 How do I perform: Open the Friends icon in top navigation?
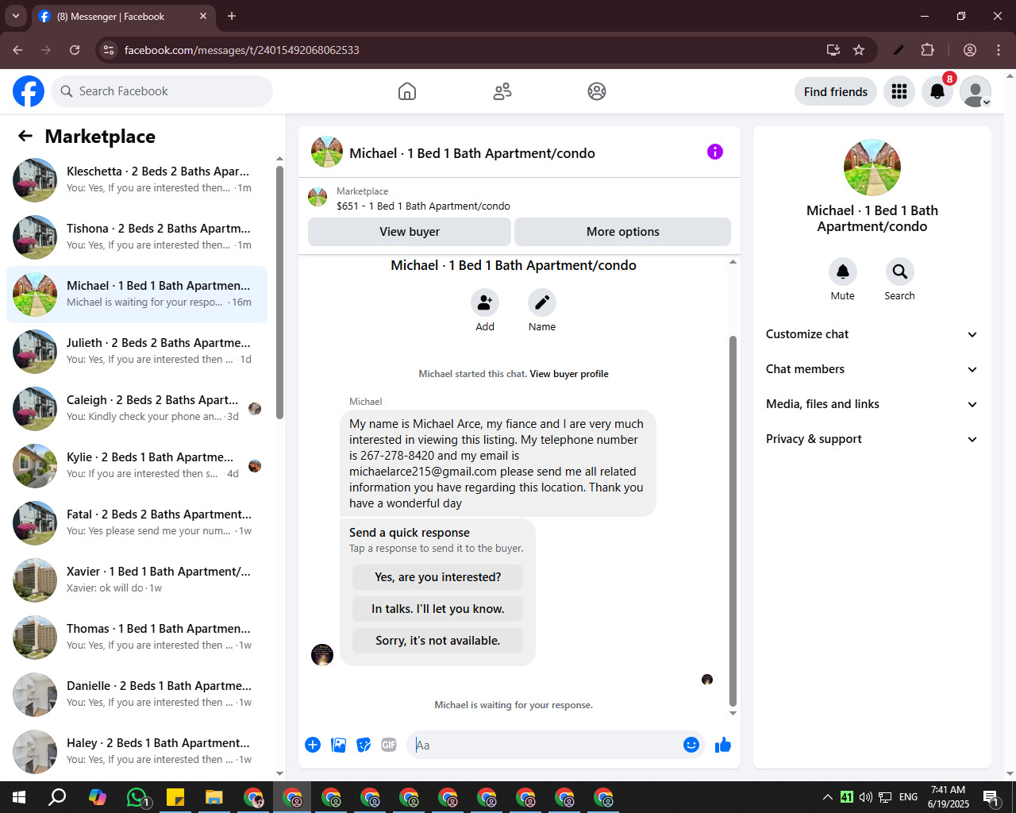click(502, 91)
